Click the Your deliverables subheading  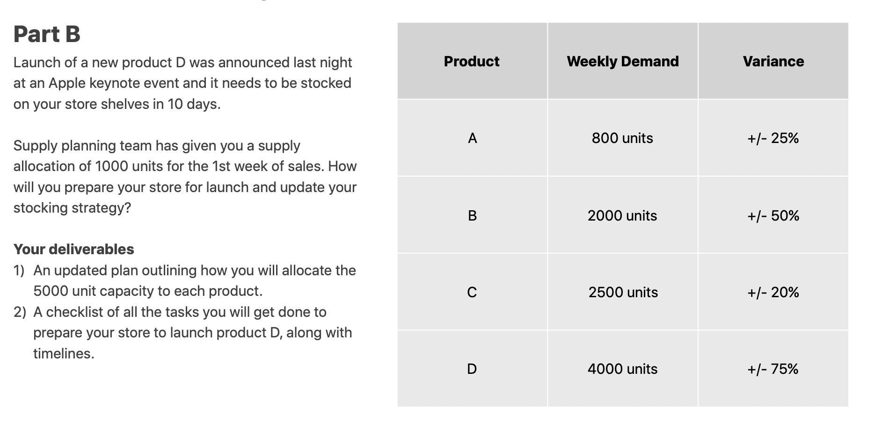coord(74,249)
